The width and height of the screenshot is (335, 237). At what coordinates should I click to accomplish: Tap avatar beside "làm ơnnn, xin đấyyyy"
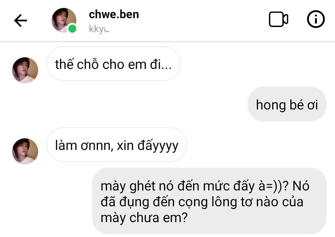click(x=25, y=151)
